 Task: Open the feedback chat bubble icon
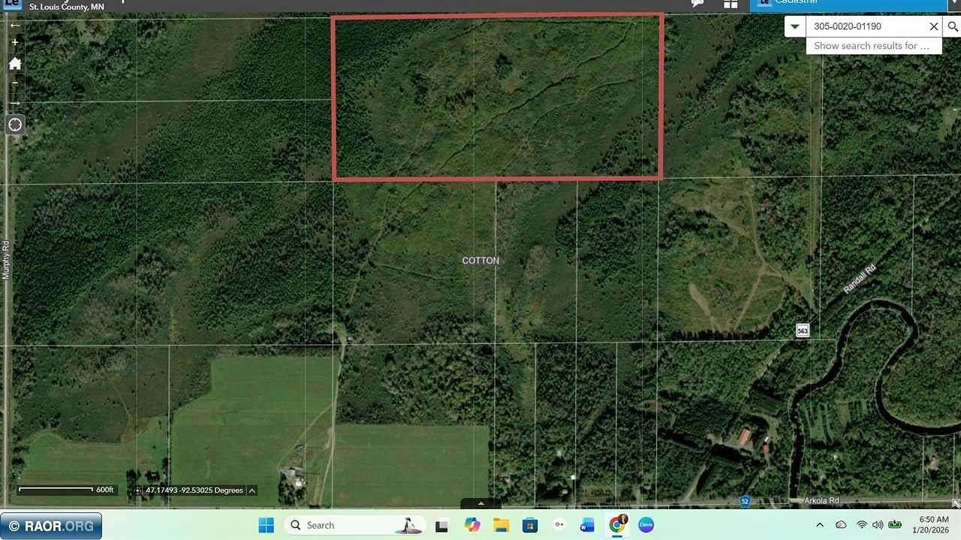point(695,3)
